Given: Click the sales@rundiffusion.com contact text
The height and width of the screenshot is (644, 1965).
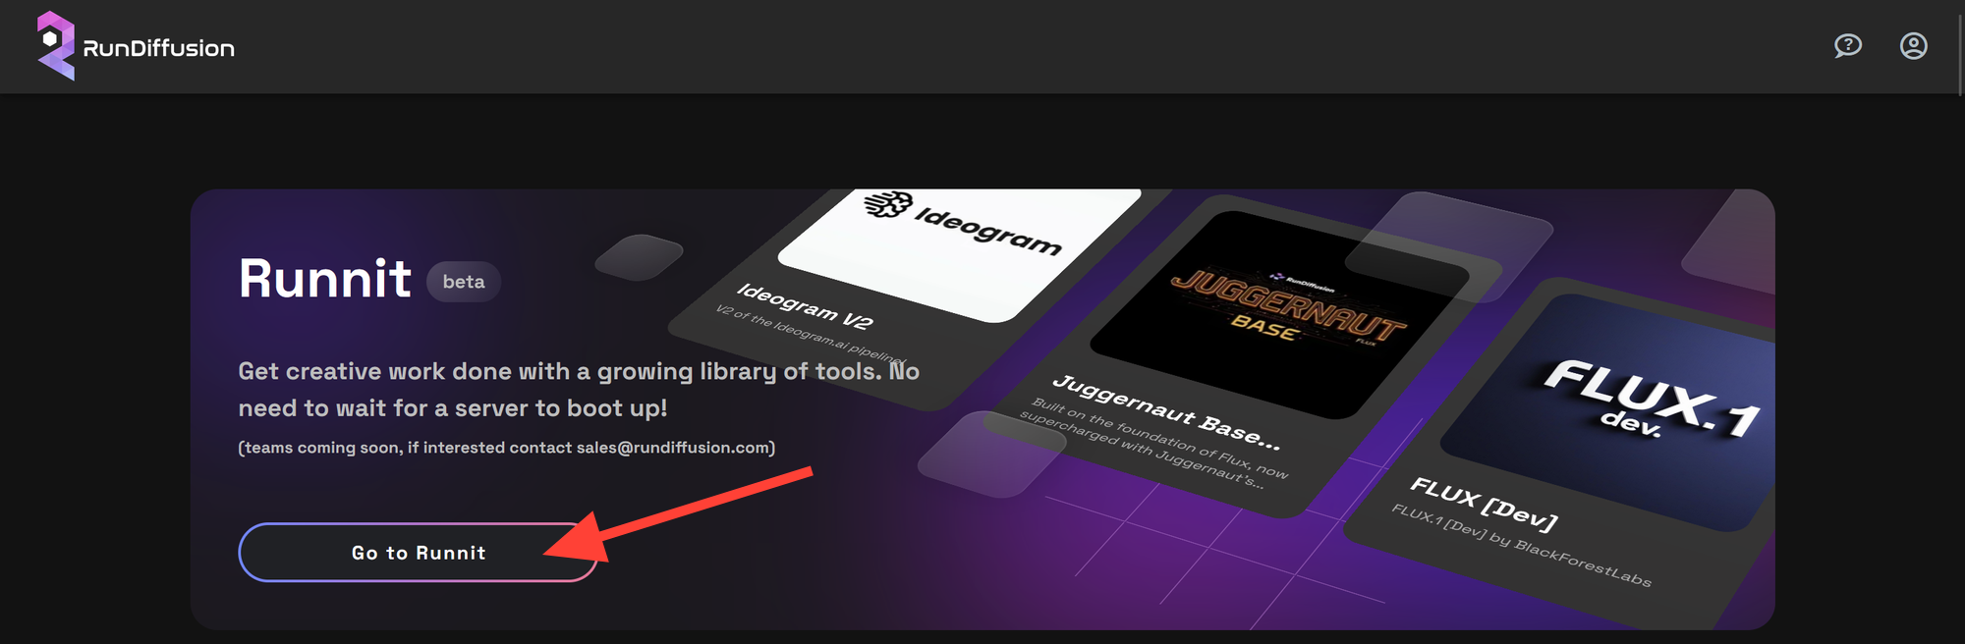Looking at the screenshot, I should click(x=673, y=448).
